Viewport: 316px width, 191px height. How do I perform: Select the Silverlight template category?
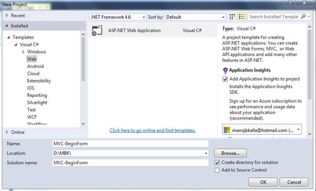click(x=37, y=103)
